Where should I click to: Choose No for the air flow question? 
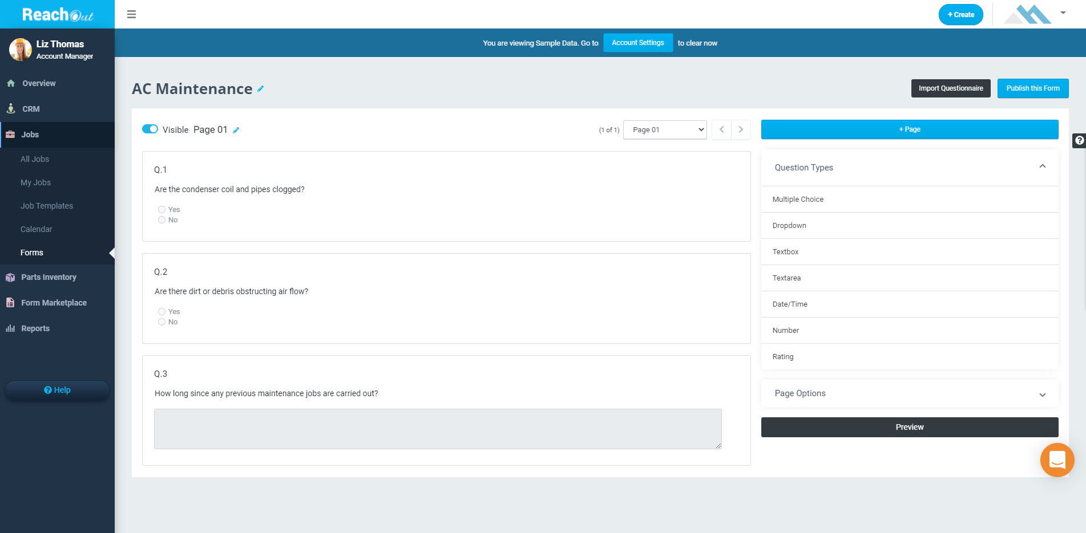pyautogui.click(x=162, y=322)
